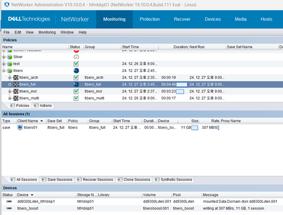Click the Save Set Name column header
This screenshot has height=215, width=283.
click(x=239, y=47)
